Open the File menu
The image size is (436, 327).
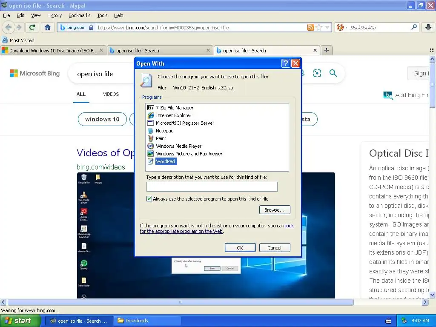pyautogui.click(x=6, y=15)
